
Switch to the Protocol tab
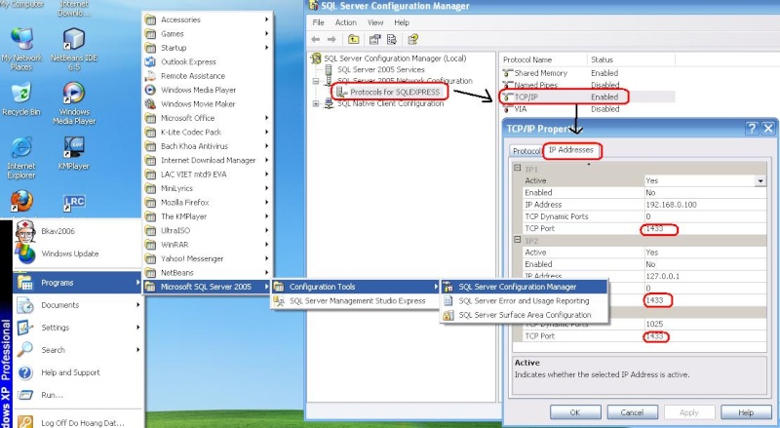pyautogui.click(x=526, y=151)
